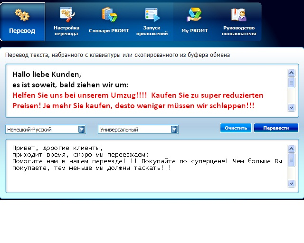Click the wrench icon for Настройка перевода
304x243 pixels.
(x=66, y=15)
